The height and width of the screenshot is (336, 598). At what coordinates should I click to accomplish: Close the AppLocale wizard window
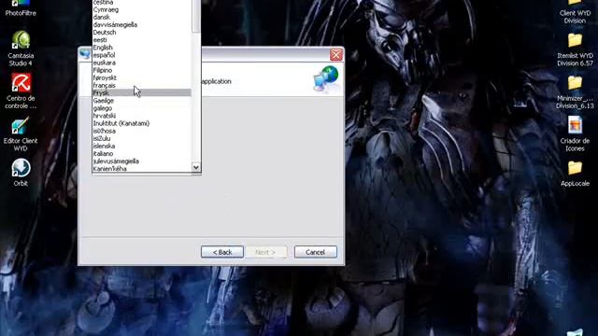click(x=336, y=54)
